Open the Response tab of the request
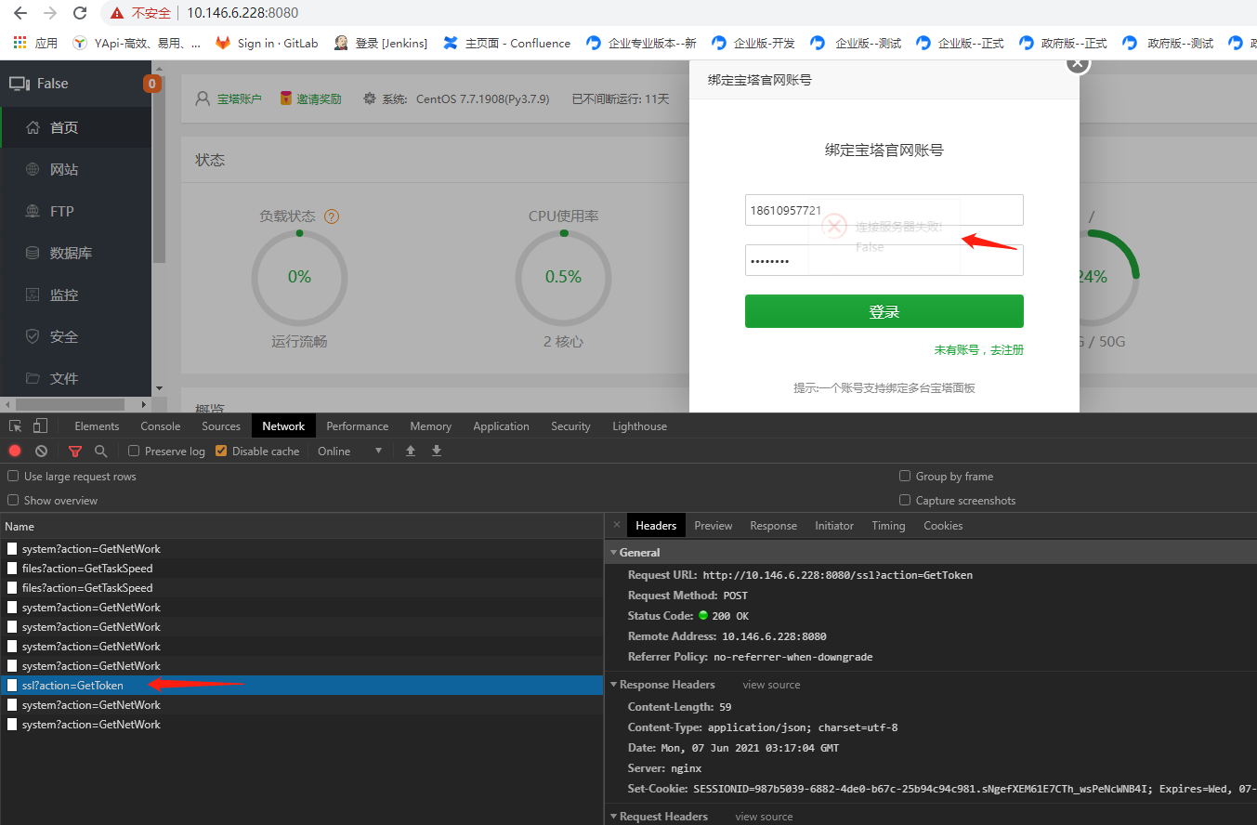The image size is (1257, 825). point(774,525)
